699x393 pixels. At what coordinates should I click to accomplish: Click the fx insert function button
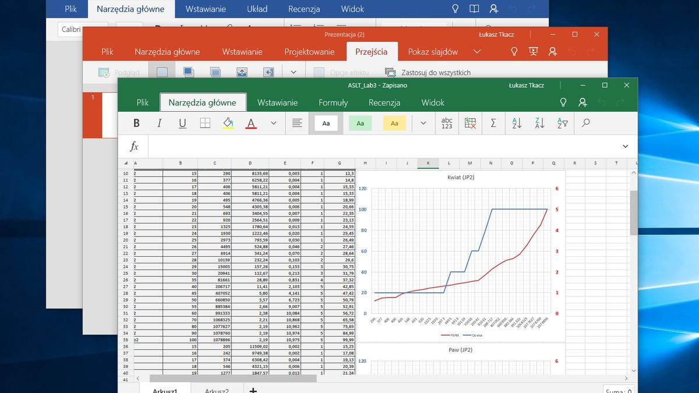(134, 146)
